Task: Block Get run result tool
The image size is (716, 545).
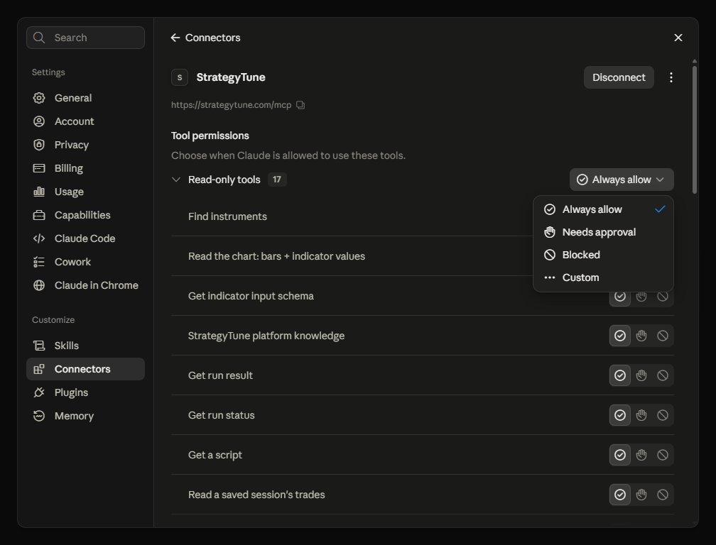Action: 663,375
